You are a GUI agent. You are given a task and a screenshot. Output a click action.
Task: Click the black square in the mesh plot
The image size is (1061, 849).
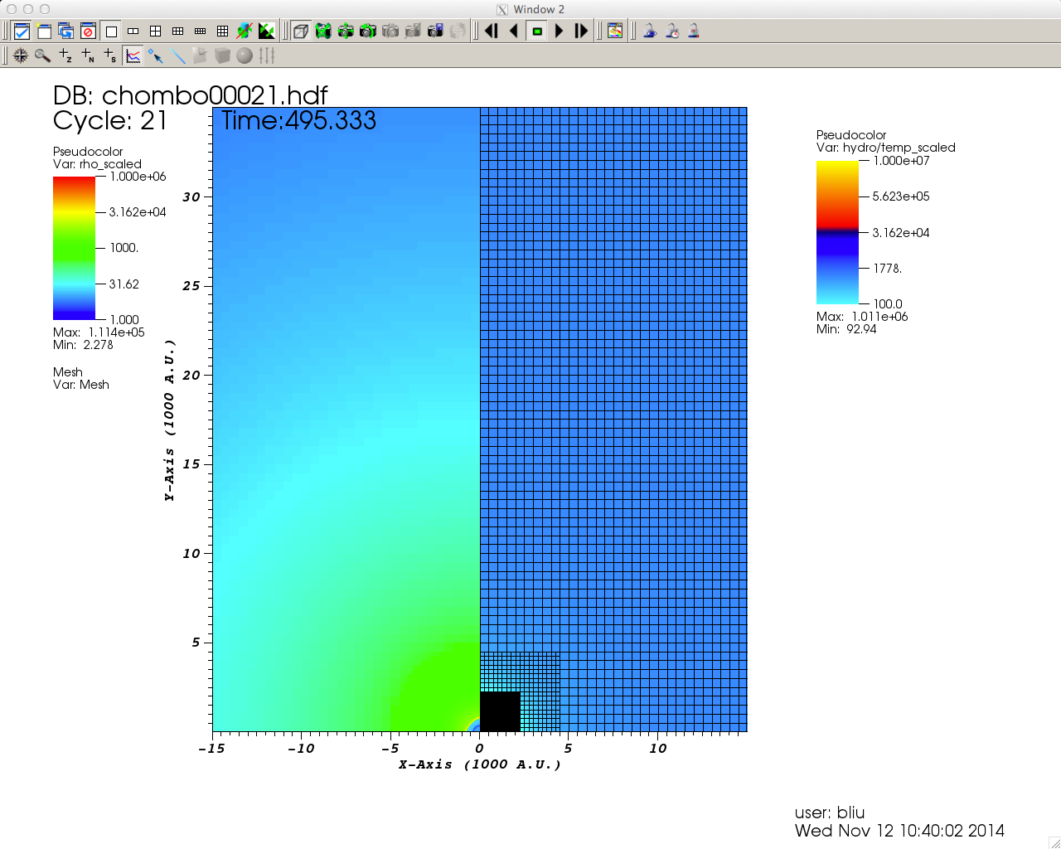pos(500,711)
